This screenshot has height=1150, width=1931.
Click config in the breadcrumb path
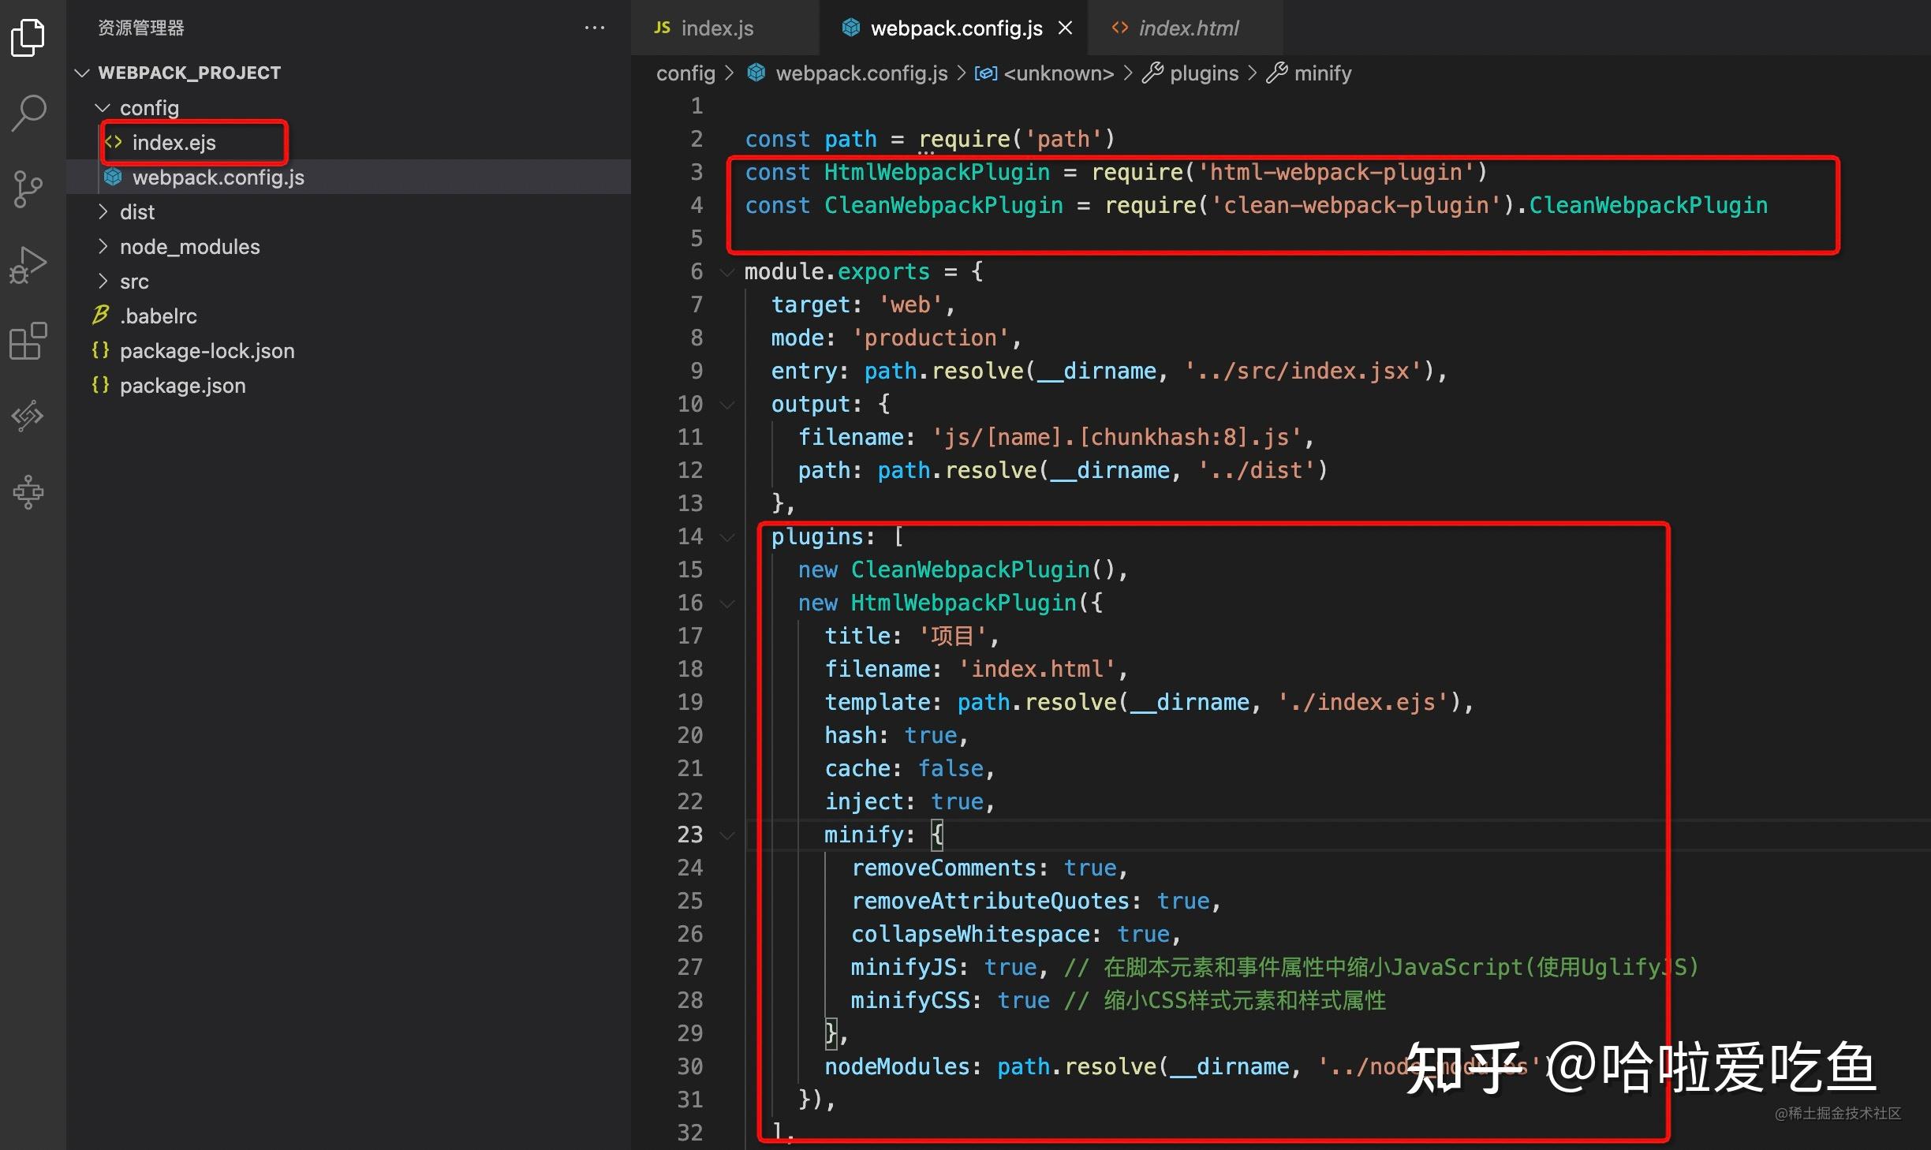(x=685, y=73)
